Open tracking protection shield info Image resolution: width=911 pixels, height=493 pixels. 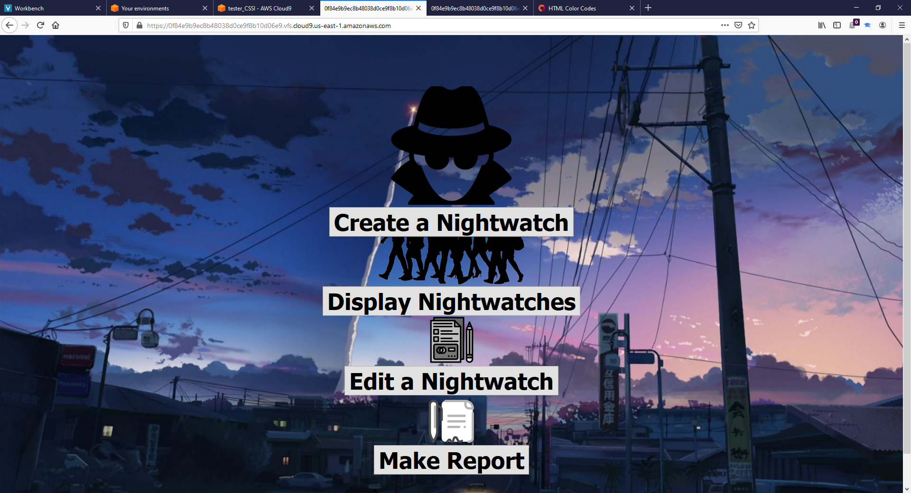click(x=126, y=25)
